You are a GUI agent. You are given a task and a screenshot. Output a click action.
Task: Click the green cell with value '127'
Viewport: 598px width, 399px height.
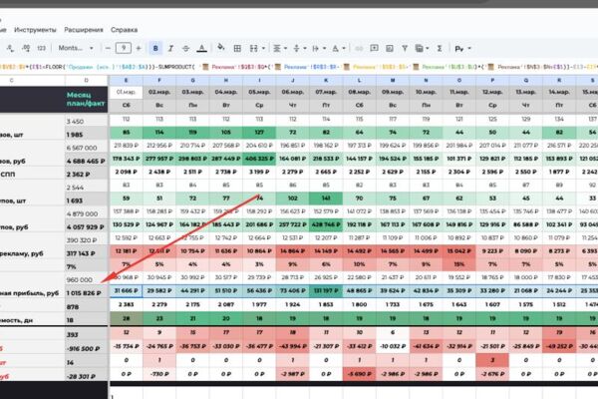[x=259, y=132]
